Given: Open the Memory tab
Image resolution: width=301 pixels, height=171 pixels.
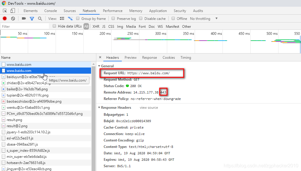Looking at the screenshot, I should [x=136, y=11].
